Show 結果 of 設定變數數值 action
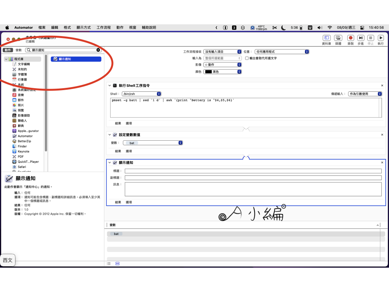The image size is (389, 292). pyautogui.click(x=118, y=151)
